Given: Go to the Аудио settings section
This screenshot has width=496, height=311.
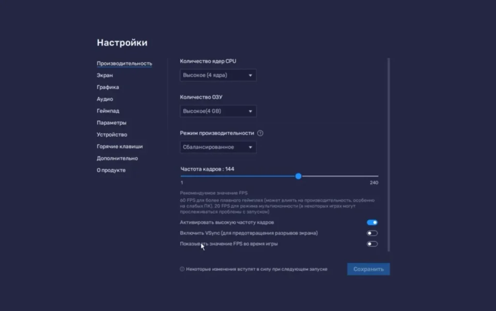Looking at the screenshot, I should tap(105, 99).
